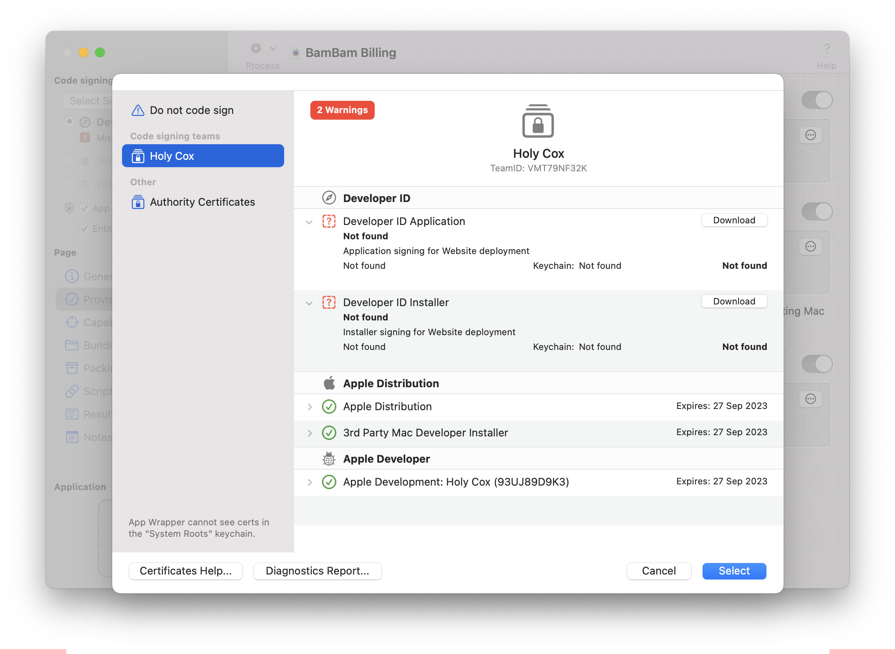Screen dimensions: 895x654
Task: Open the Bundle page in the background sidebar
Action: click(85, 345)
